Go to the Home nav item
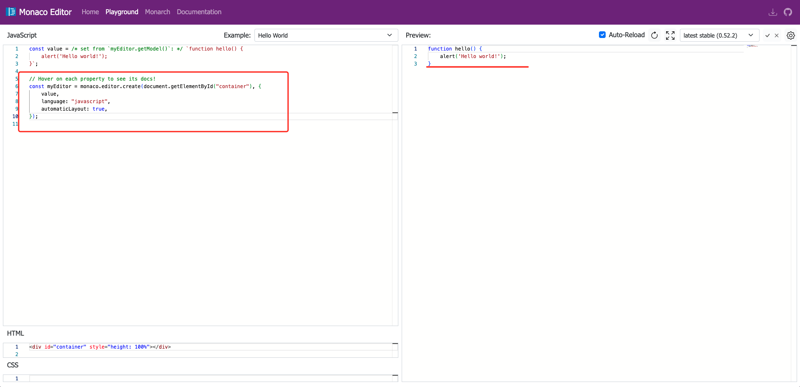Image resolution: width=800 pixels, height=387 pixels. [x=90, y=12]
